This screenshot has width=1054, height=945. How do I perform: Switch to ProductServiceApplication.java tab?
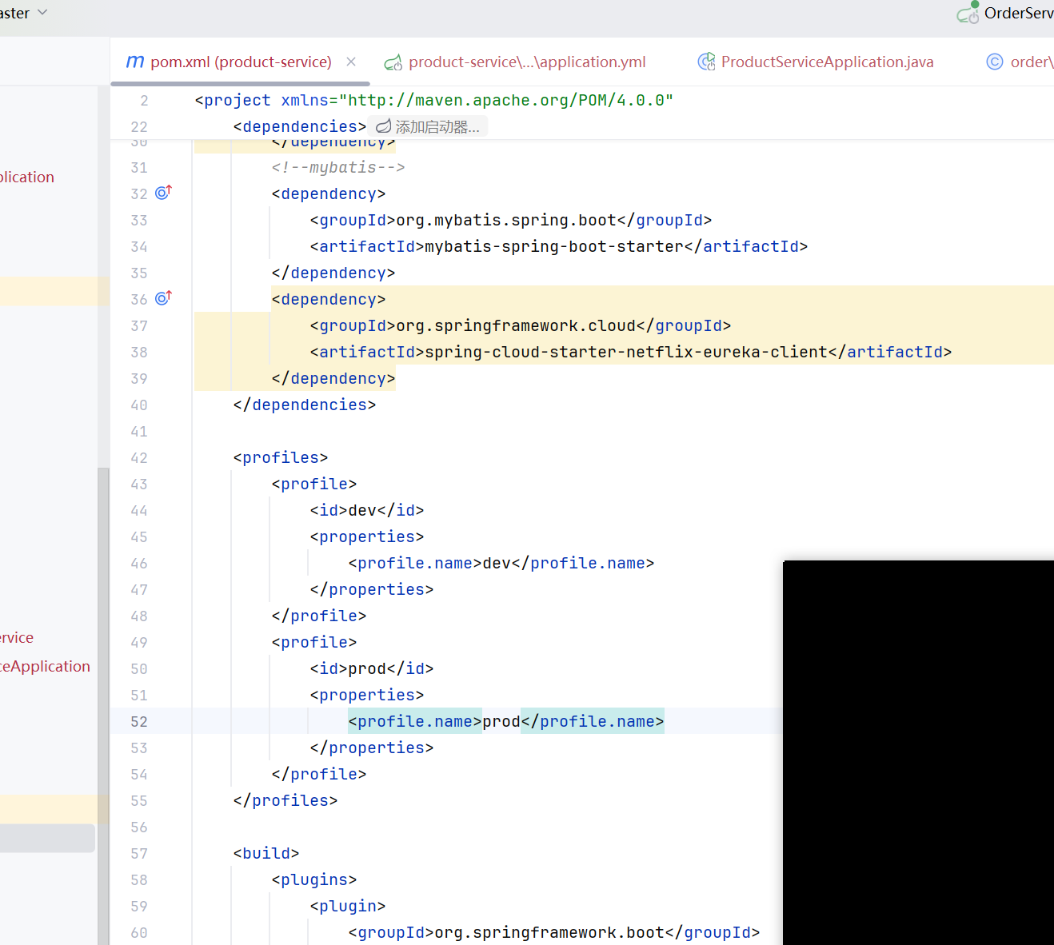[827, 62]
